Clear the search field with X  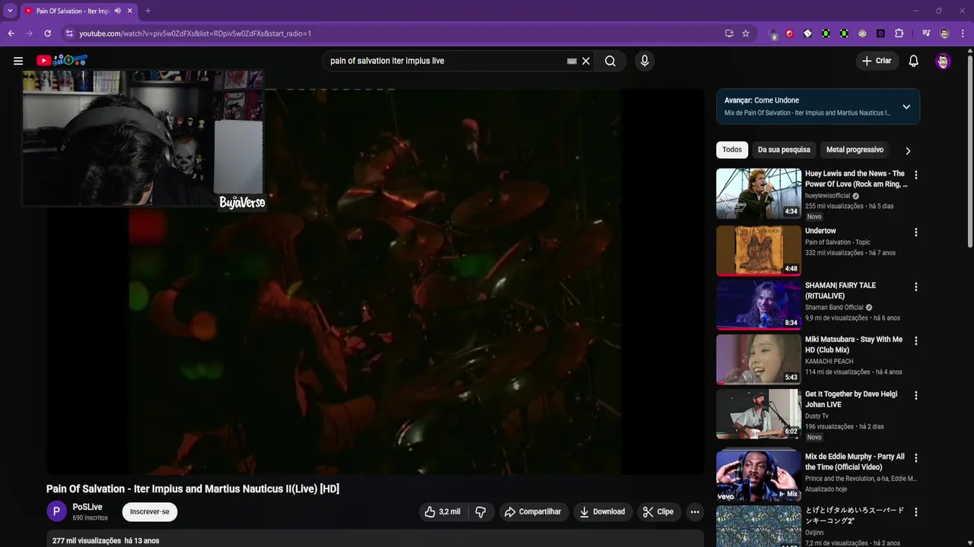(x=586, y=61)
